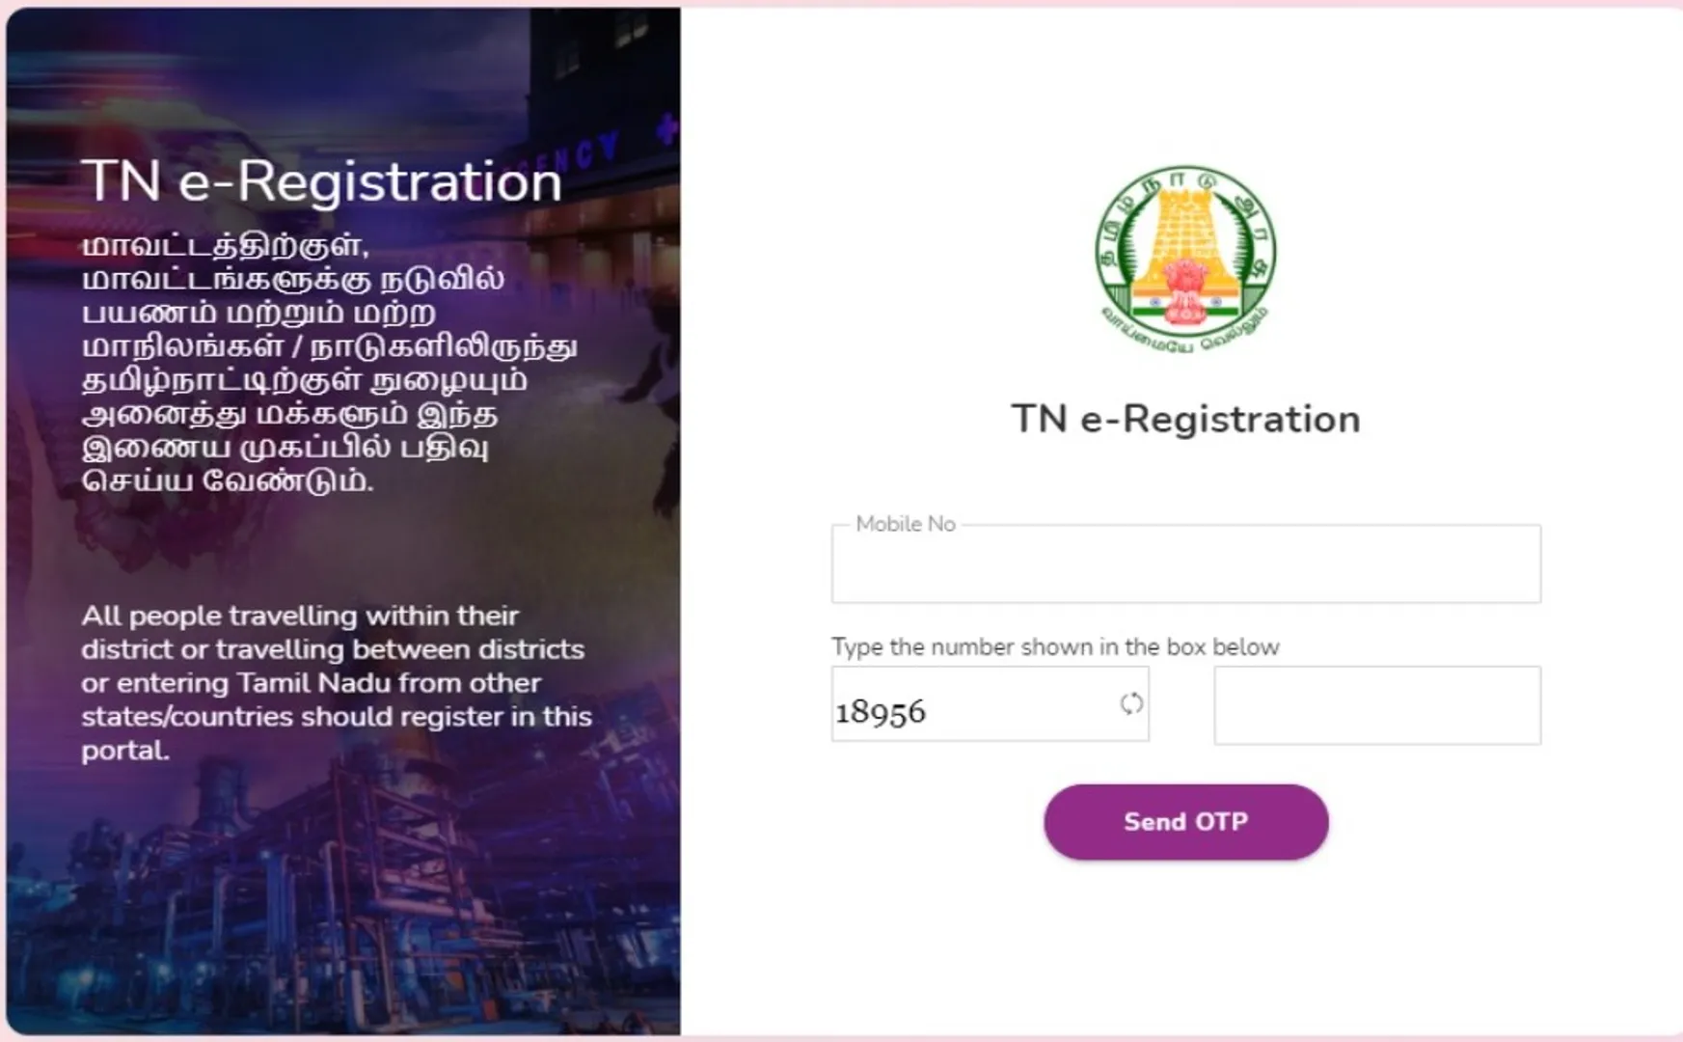Image resolution: width=1683 pixels, height=1042 pixels.
Task: Click the captcha display box
Action: (991, 704)
